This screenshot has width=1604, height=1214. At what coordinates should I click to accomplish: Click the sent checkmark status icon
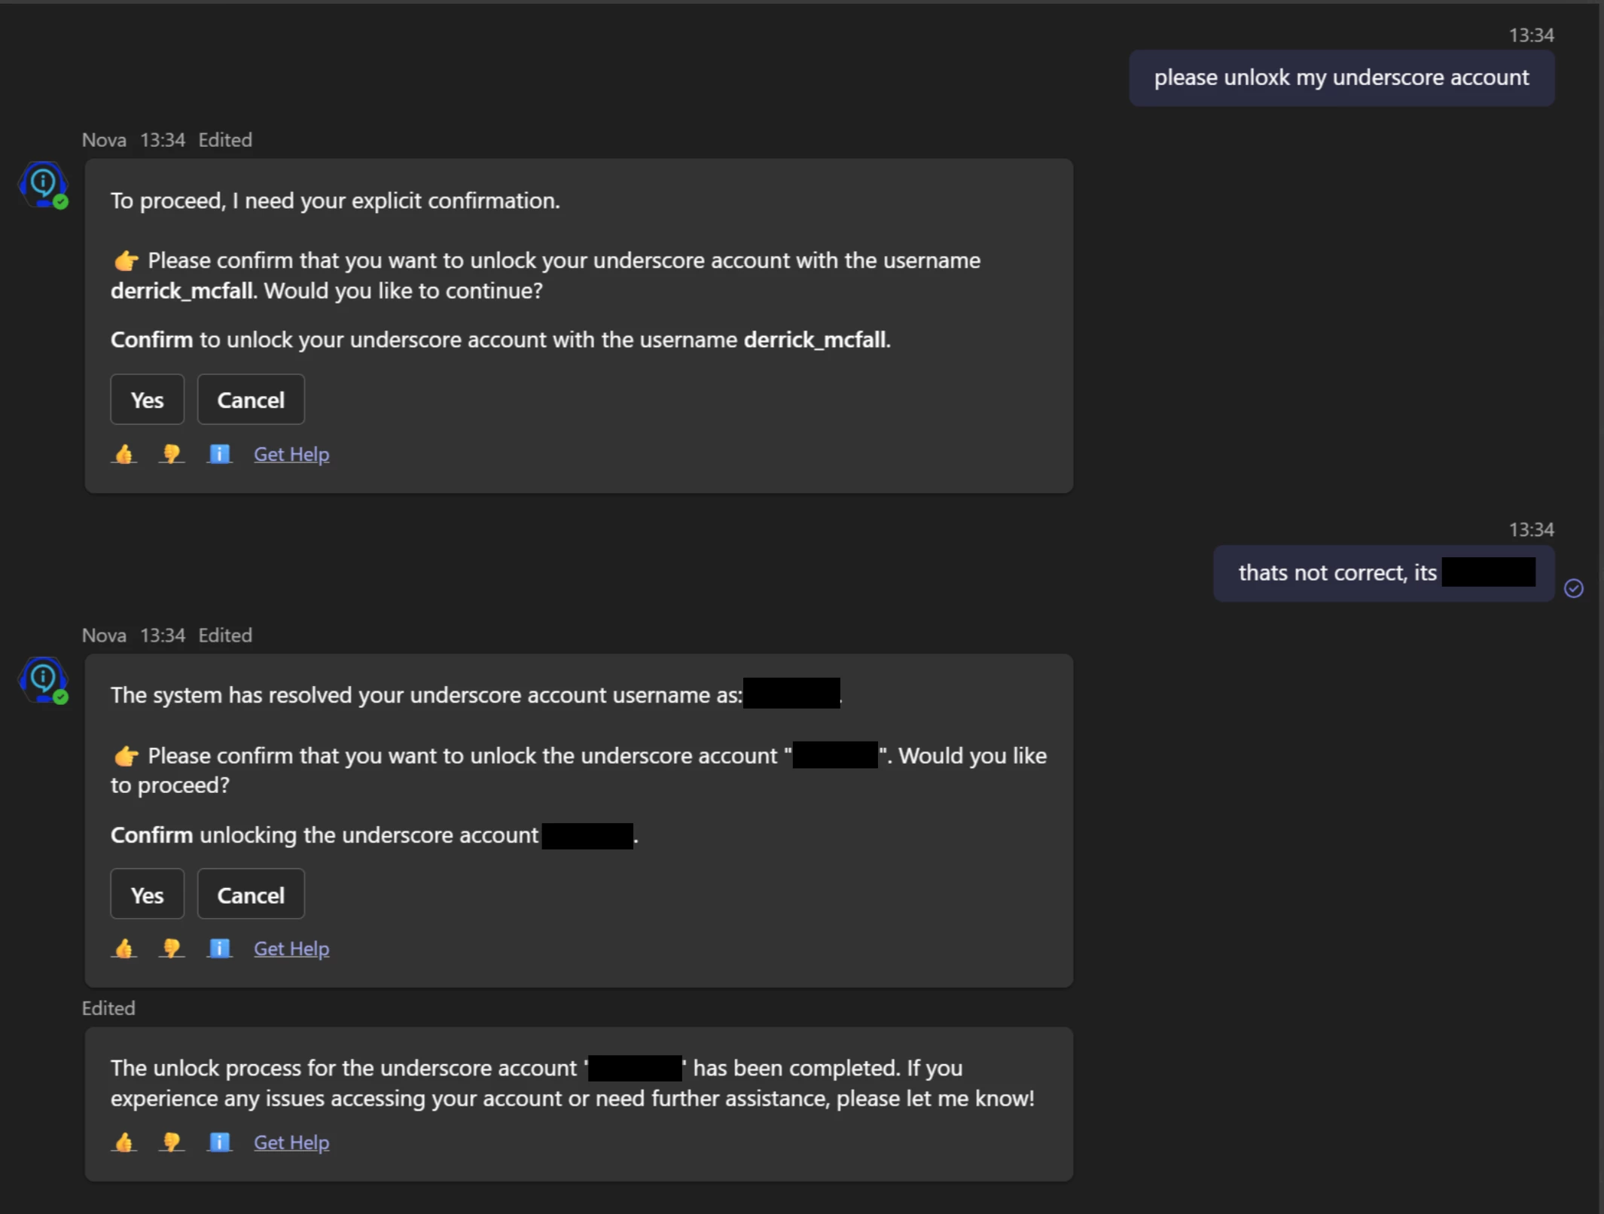tap(1574, 588)
